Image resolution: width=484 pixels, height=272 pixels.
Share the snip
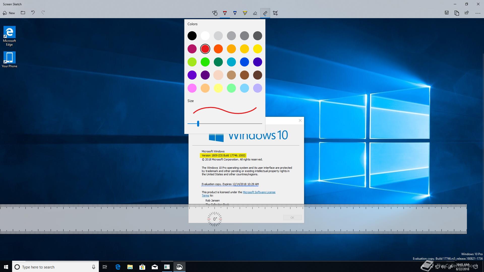click(467, 13)
